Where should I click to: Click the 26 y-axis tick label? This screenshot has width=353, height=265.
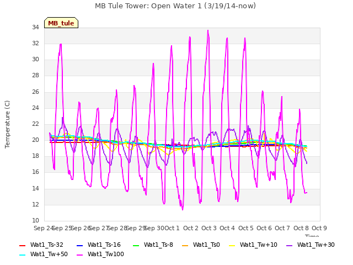tap(35, 92)
